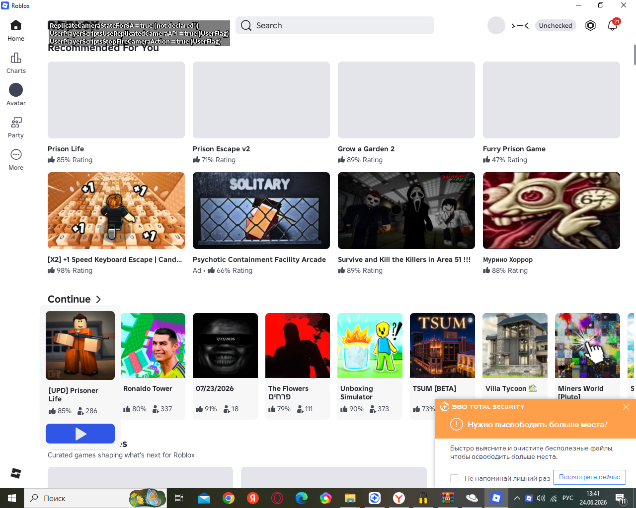636x508 pixels.
Task: Launch Microsoft Edge from the taskbar
Action: [302, 498]
